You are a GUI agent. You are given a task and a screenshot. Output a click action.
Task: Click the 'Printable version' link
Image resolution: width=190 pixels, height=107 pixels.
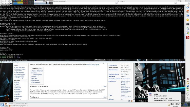coord(20,74)
